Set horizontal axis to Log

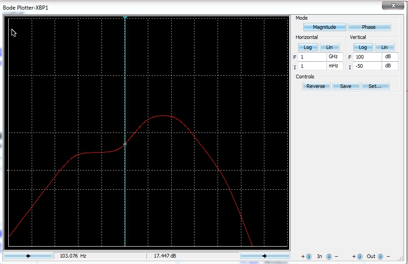308,47
